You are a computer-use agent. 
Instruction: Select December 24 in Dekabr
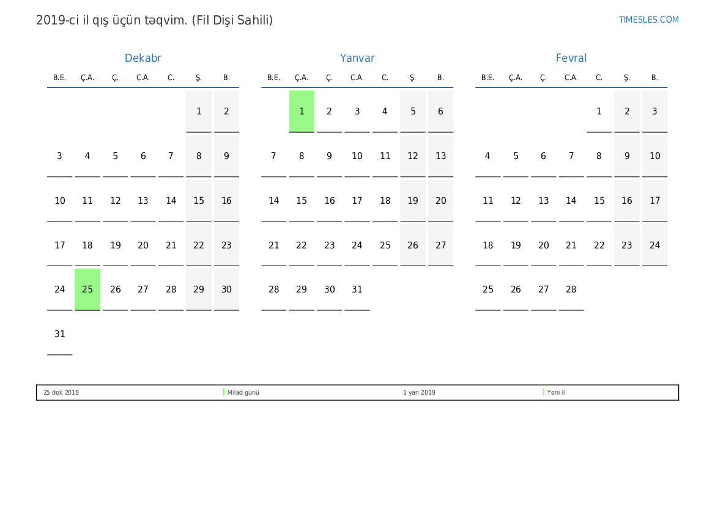click(60, 289)
